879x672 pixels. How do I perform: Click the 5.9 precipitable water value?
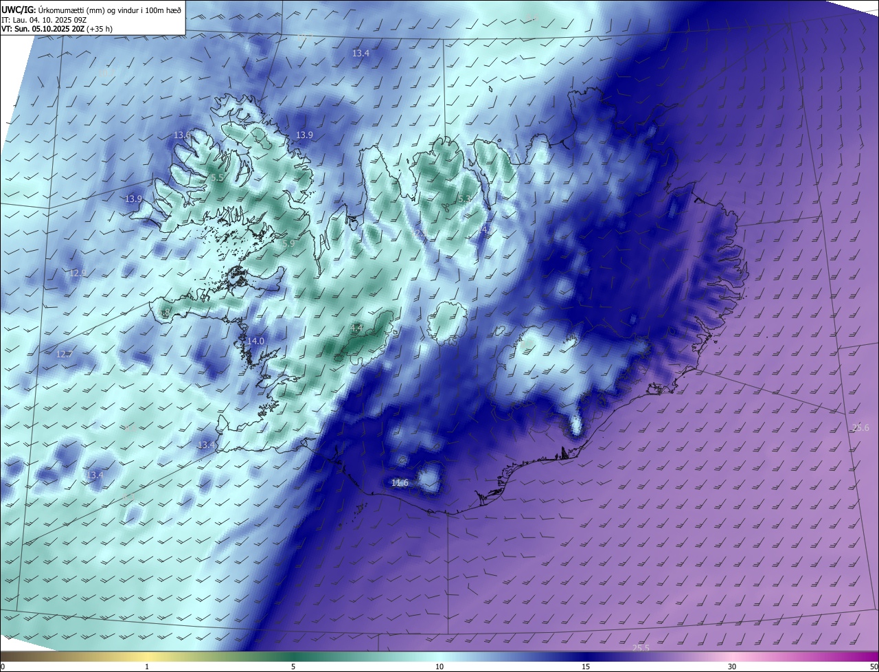tap(287, 243)
